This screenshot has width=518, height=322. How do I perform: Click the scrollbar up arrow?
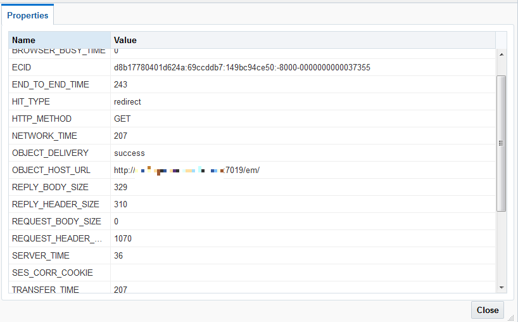[502, 55]
